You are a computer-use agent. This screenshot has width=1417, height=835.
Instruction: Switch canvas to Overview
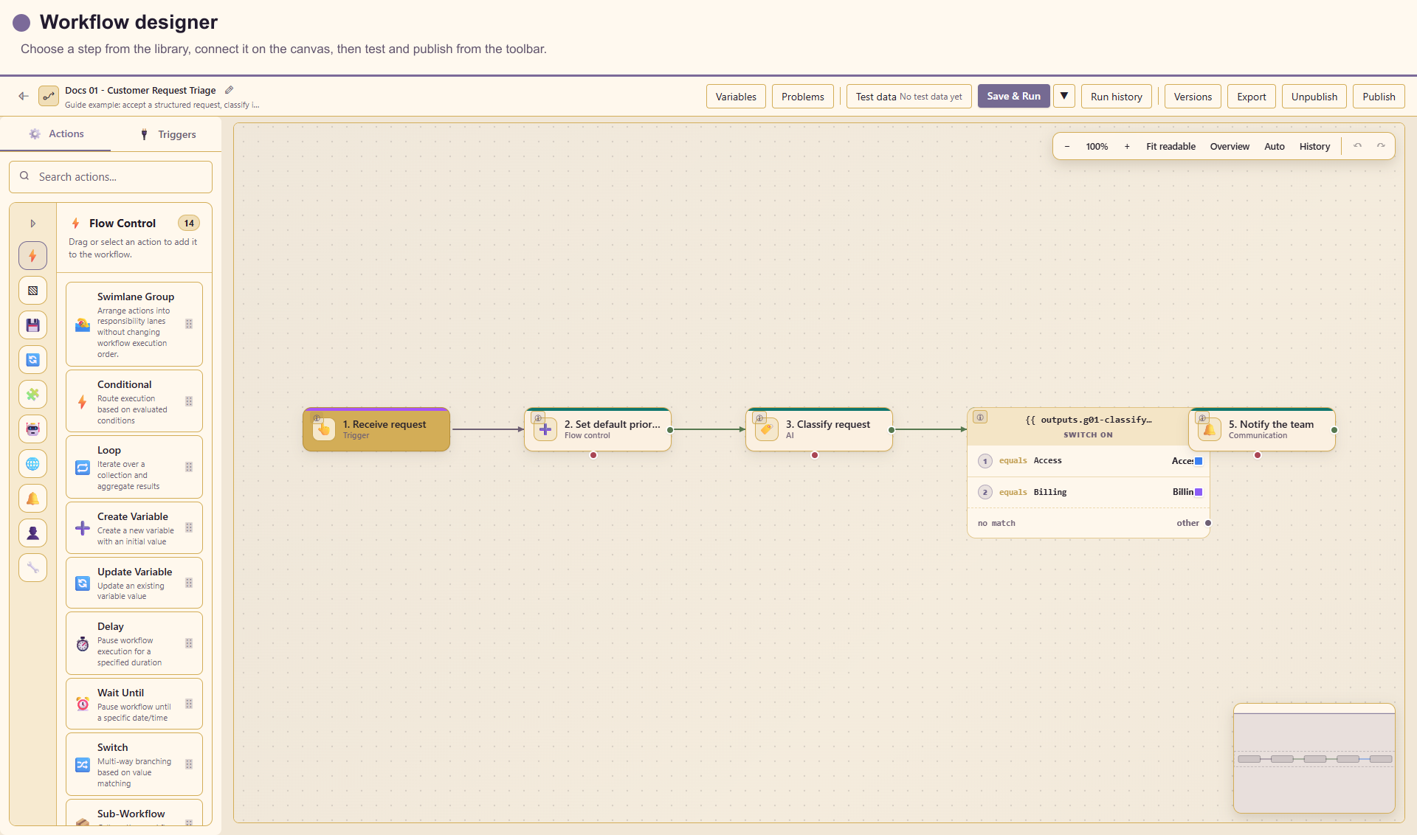[x=1230, y=146]
